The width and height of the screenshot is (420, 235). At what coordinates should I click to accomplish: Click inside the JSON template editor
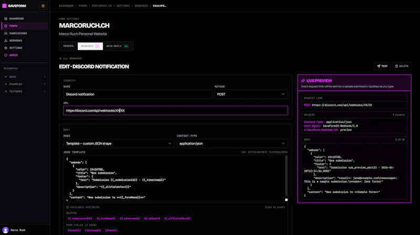[174, 178]
